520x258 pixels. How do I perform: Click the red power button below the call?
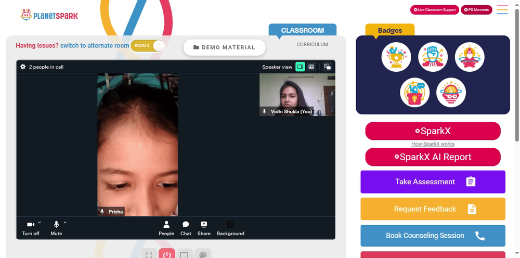[167, 254]
